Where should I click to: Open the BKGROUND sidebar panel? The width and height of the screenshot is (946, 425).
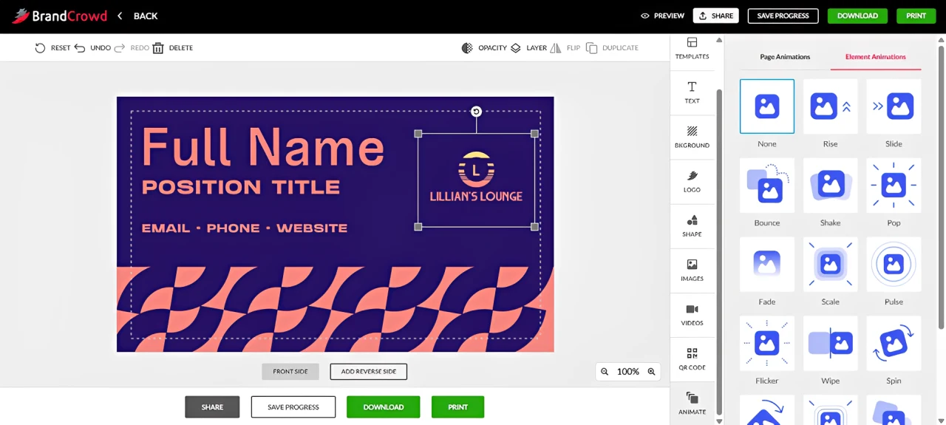tap(692, 137)
